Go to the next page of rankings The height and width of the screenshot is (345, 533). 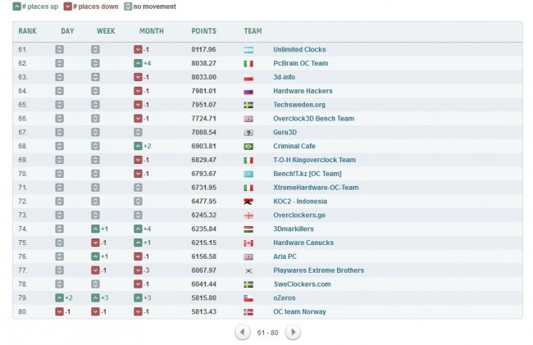click(293, 332)
